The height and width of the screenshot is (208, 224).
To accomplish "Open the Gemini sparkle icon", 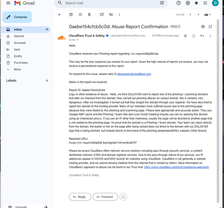I will pyautogui.click(x=196, y=3).
